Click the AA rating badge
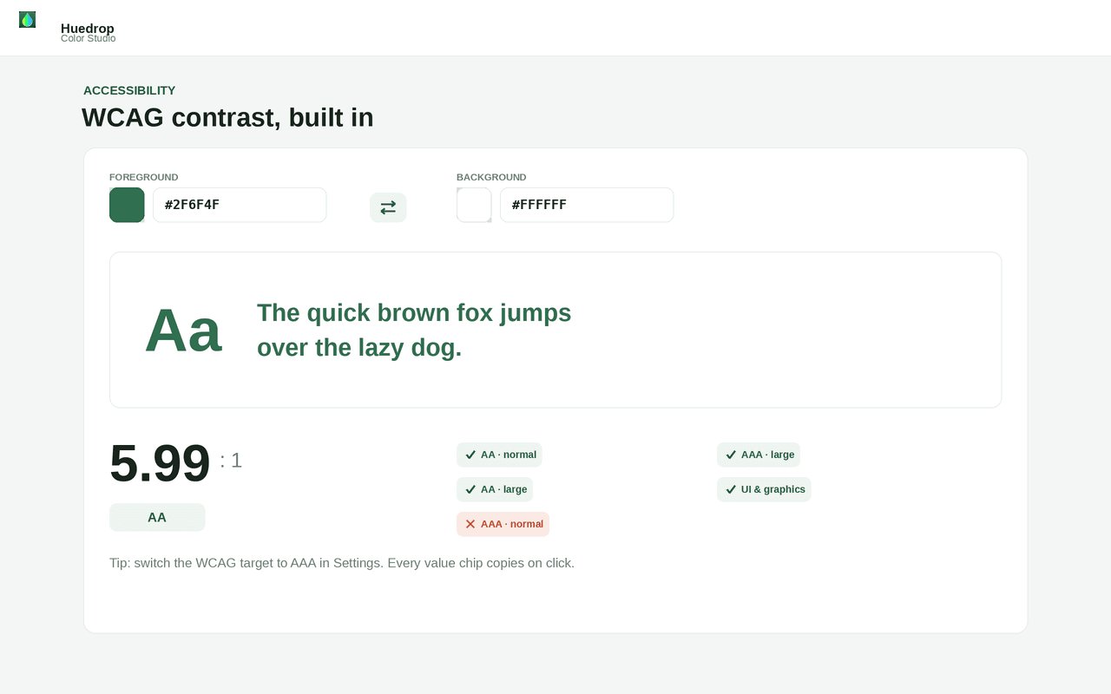The width and height of the screenshot is (1111, 694). click(157, 517)
